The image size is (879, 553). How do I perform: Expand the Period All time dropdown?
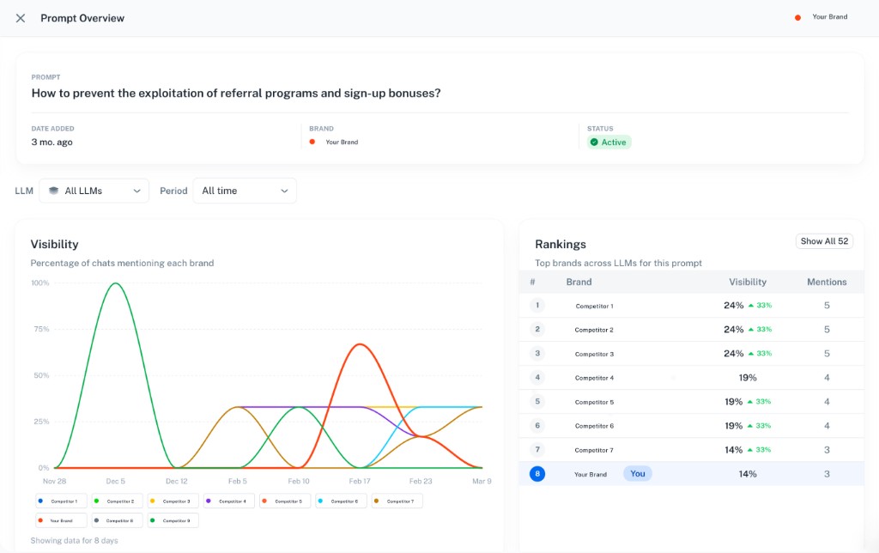[x=245, y=191]
